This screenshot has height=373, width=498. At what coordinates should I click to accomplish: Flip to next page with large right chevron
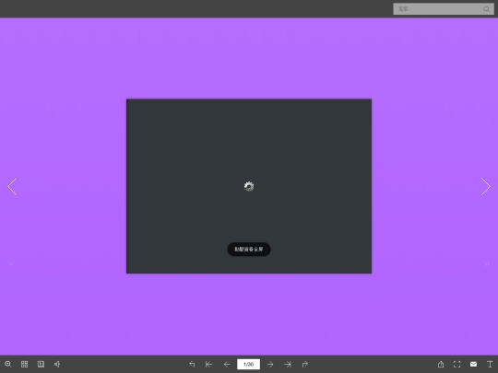pos(486,186)
